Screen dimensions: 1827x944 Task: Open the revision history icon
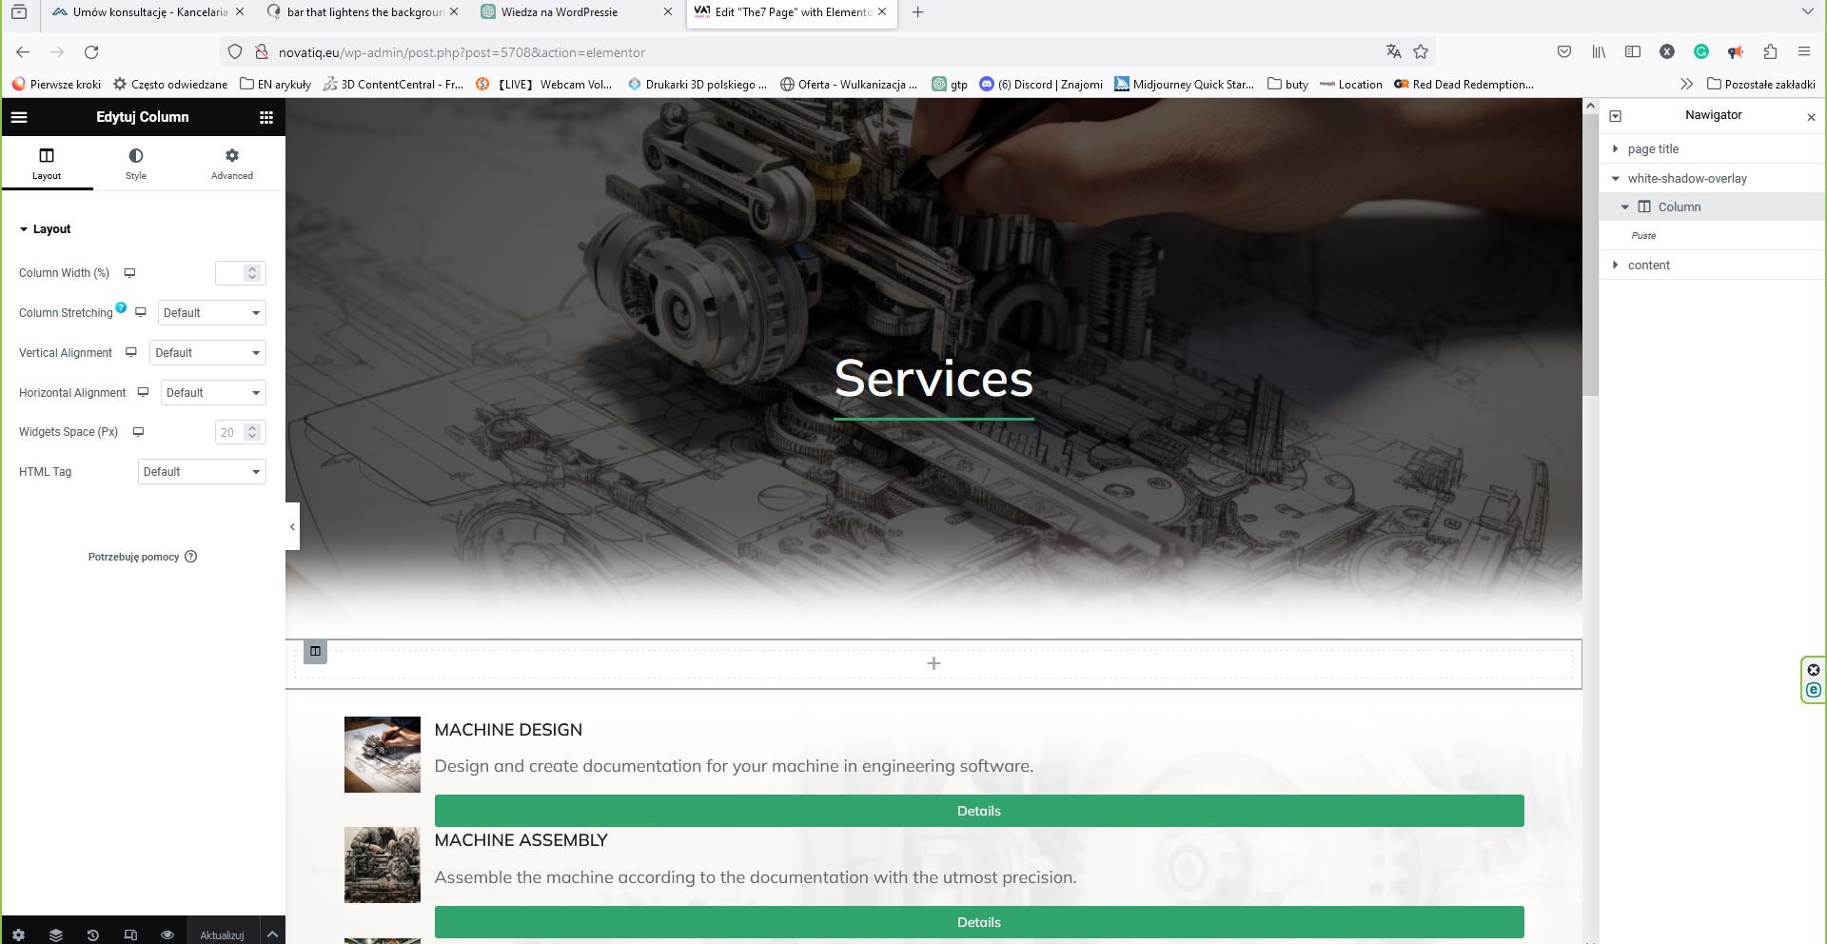[x=93, y=934]
